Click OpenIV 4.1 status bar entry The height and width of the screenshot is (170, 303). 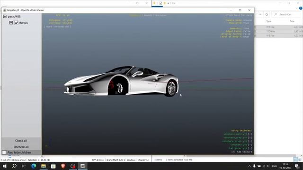144,160
